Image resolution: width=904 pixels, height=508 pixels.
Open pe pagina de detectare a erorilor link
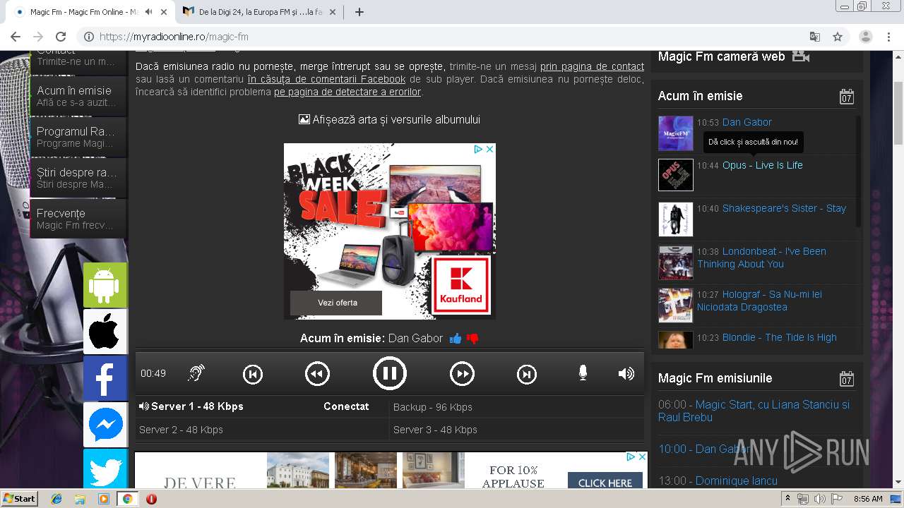347,92
